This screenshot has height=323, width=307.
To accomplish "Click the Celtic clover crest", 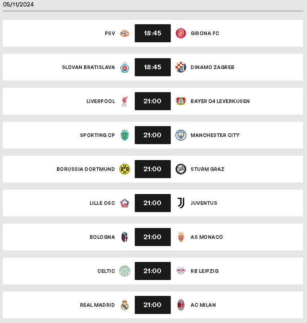I will coord(125,271).
